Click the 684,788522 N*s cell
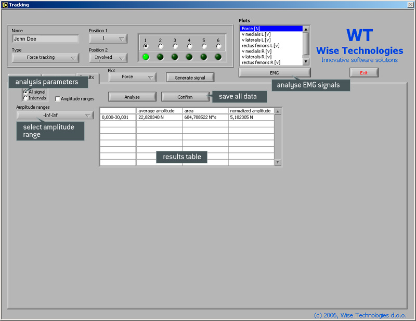Viewport: 416px width, 321px height. pos(205,118)
